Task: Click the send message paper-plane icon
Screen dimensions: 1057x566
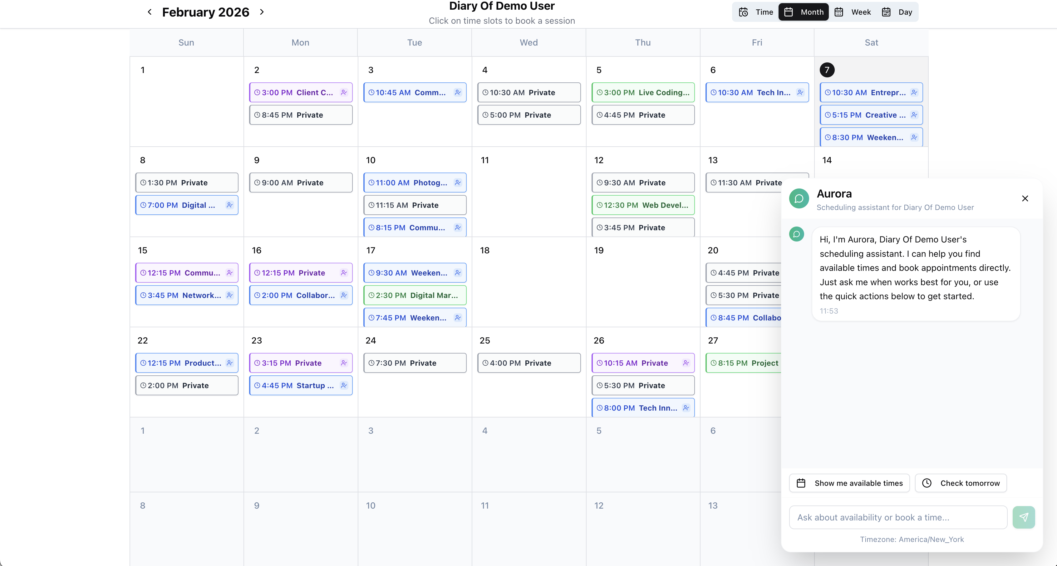Action: [1023, 517]
